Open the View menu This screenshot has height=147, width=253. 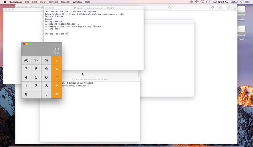(x=43, y=2)
